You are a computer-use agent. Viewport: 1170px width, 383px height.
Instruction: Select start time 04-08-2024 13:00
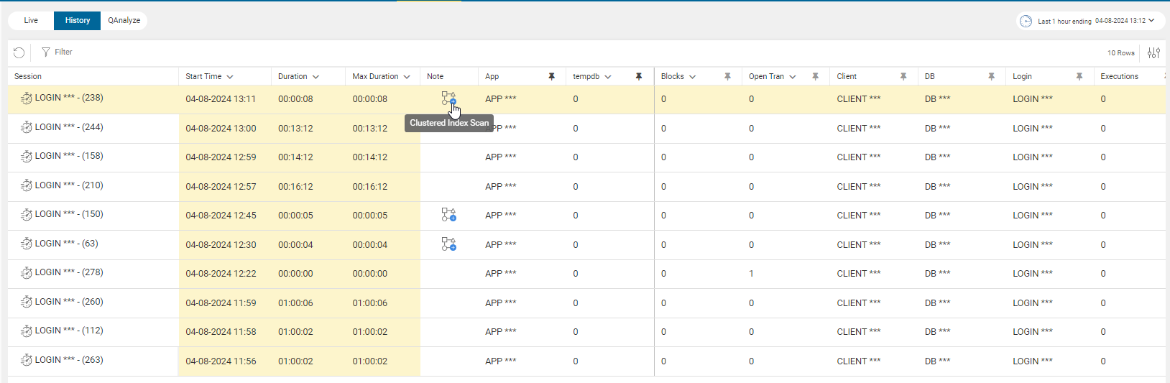tap(221, 128)
